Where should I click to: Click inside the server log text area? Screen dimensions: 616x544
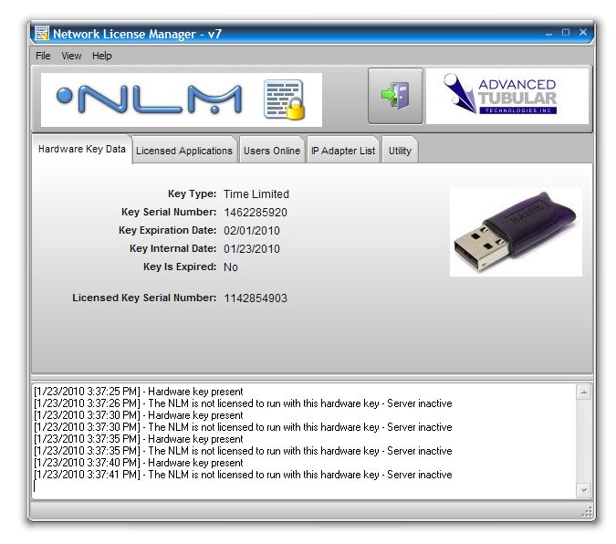click(301, 438)
